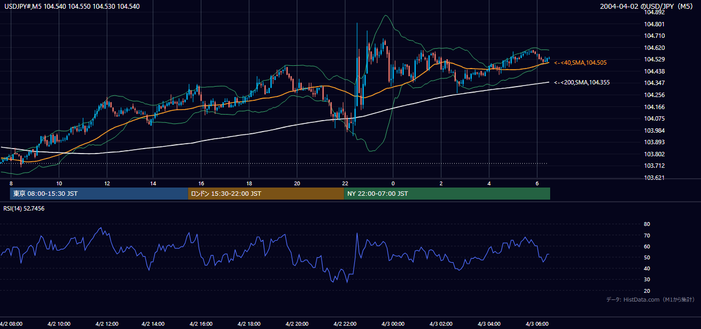Click RSI scale level 70
Screen dimensions: 701x329
click(647, 235)
